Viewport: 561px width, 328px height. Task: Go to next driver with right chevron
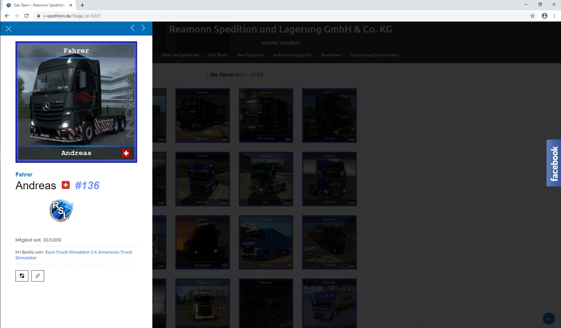click(x=143, y=28)
